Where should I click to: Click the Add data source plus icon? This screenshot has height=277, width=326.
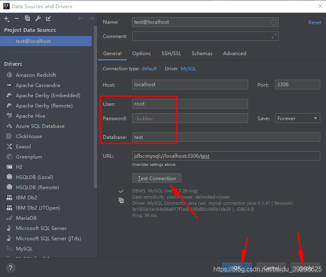[x=6, y=18]
